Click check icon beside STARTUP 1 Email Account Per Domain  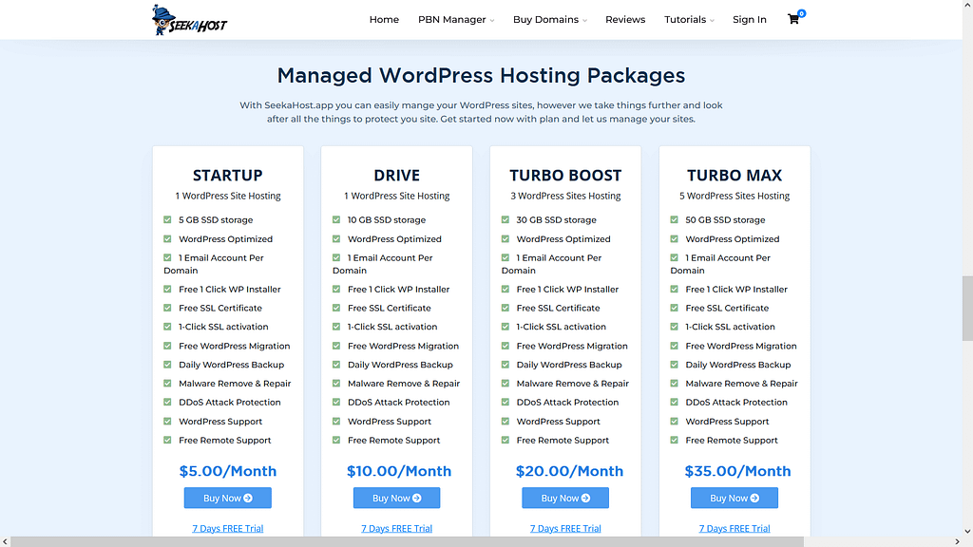[x=167, y=257]
